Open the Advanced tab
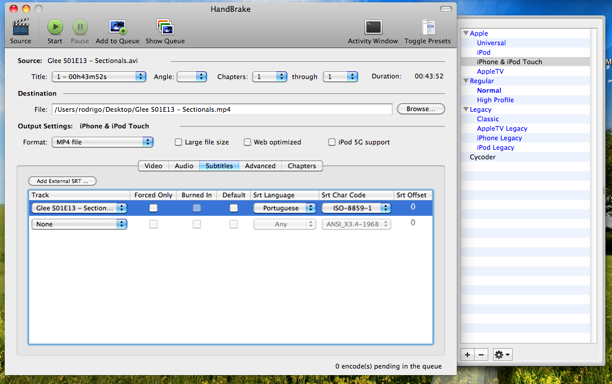This screenshot has width=612, height=384. tap(261, 166)
